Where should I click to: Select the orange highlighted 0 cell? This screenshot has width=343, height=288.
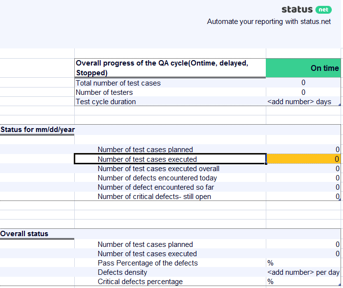coord(303,159)
